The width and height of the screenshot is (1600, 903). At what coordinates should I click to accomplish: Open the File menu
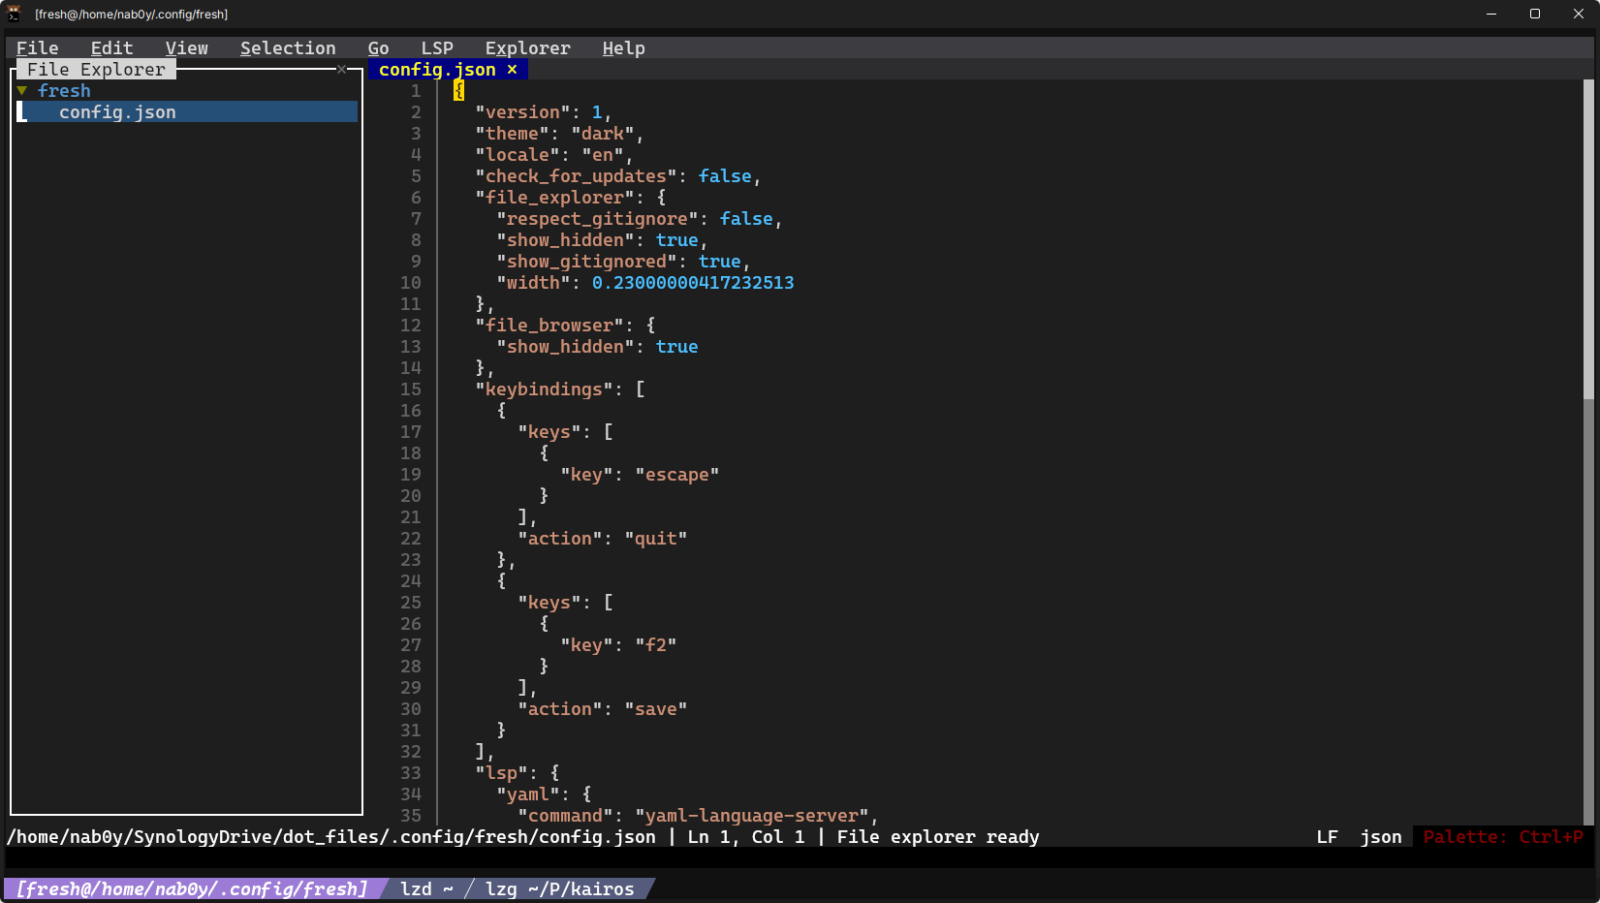click(x=38, y=48)
